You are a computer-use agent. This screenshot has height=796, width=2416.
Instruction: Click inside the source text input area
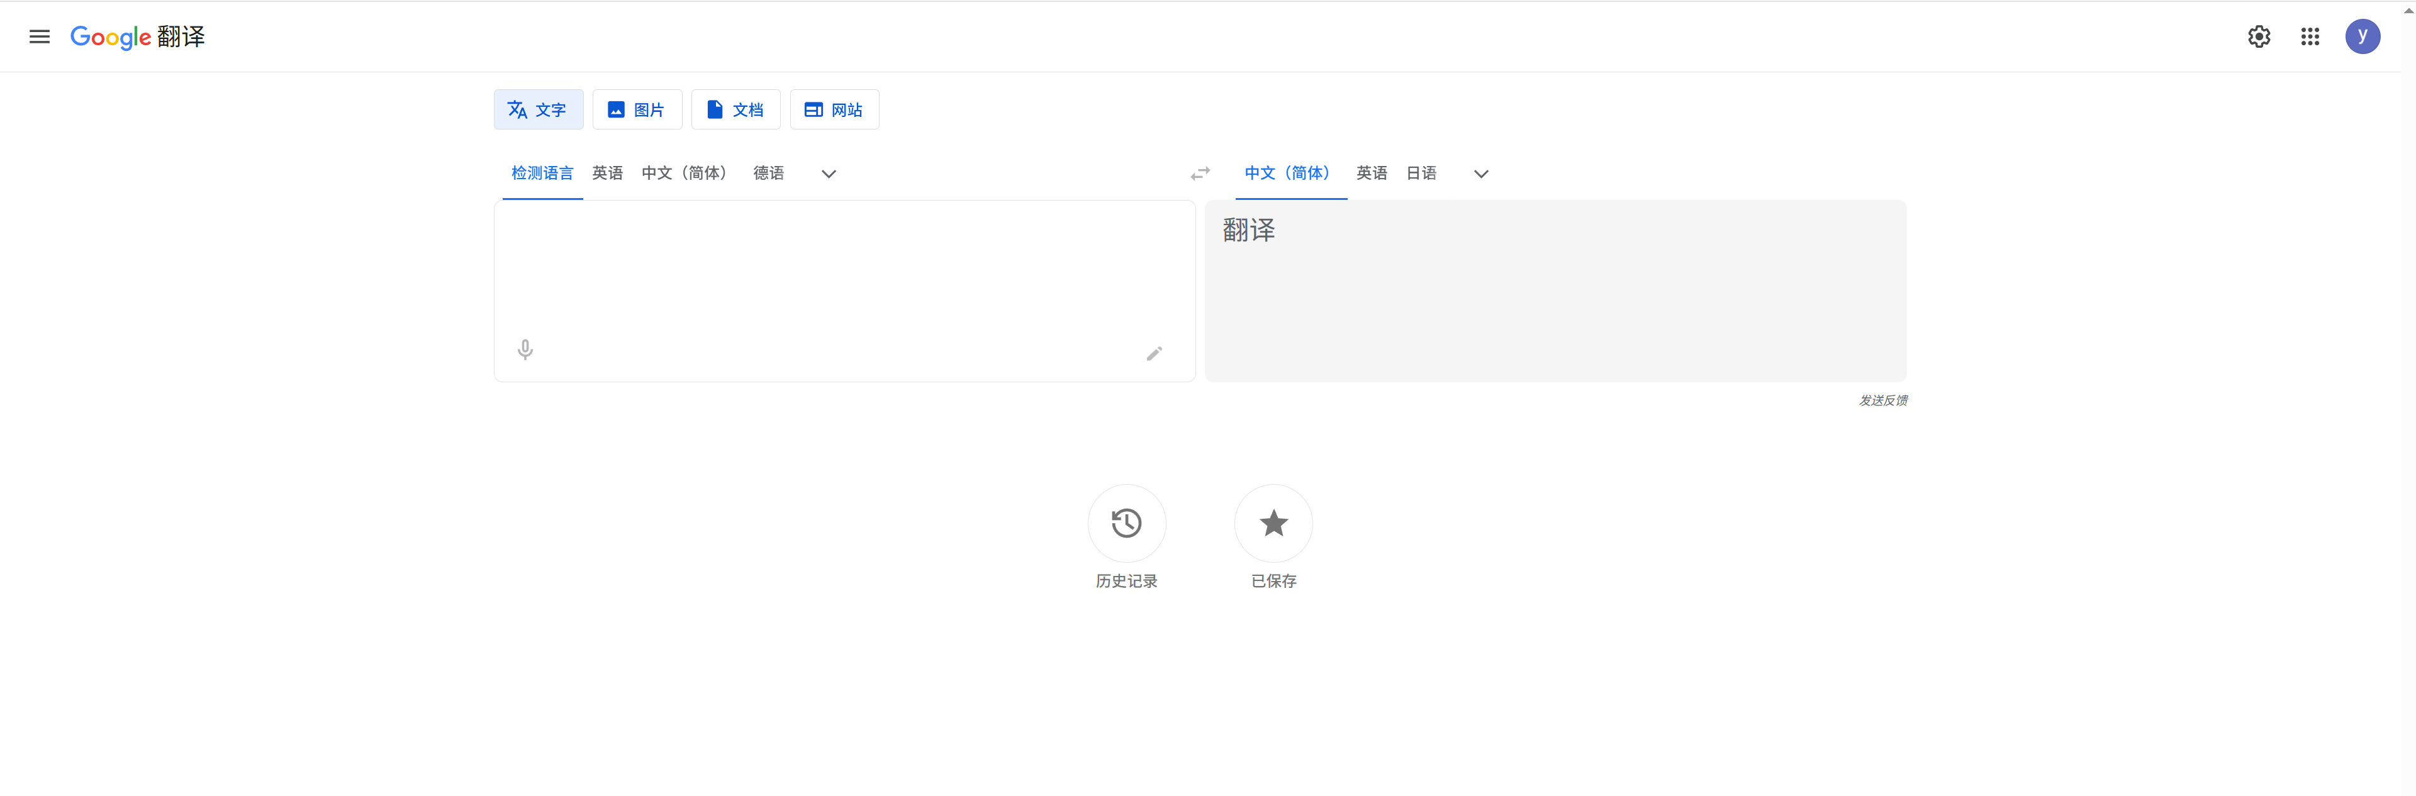coord(843,272)
